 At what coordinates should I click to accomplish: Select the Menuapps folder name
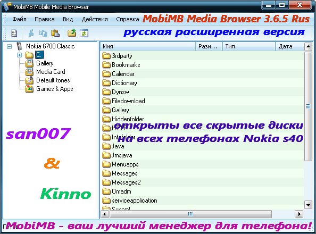pyautogui.click(x=125, y=164)
